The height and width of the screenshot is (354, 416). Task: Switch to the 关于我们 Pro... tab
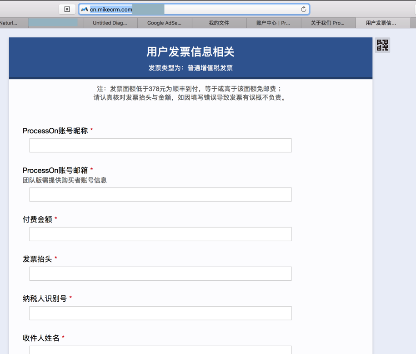(x=328, y=23)
